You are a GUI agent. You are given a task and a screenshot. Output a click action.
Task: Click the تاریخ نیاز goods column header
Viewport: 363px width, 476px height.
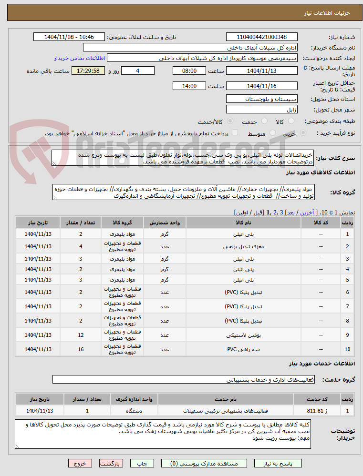click(38, 223)
